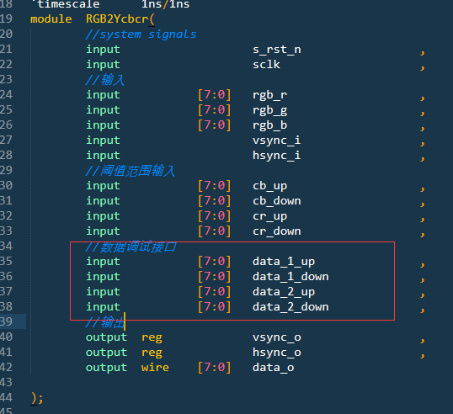Click the rgb_b port name
The height and width of the screenshot is (414, 453).
click(x=269, y=125)
